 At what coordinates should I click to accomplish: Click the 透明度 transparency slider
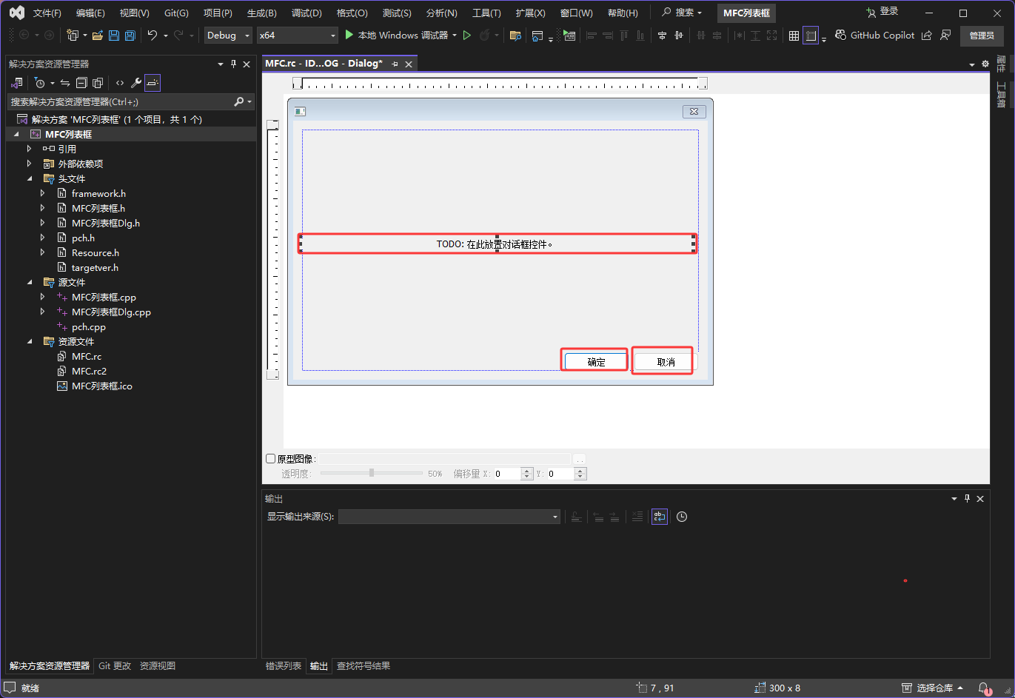tap(372, 473)
